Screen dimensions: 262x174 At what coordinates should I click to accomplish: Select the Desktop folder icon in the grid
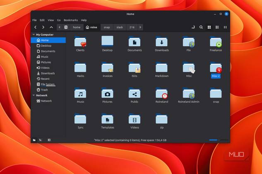(107, 44)
